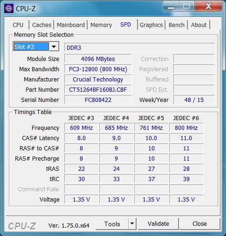Open the CPU tab

[x=18, y=25]
